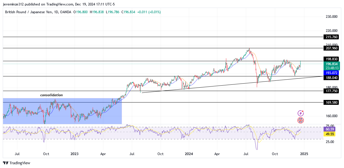This screenshot has width=344, height=168.
Task: Select the 215.760 price level label
Action: [x=331, y=37]
